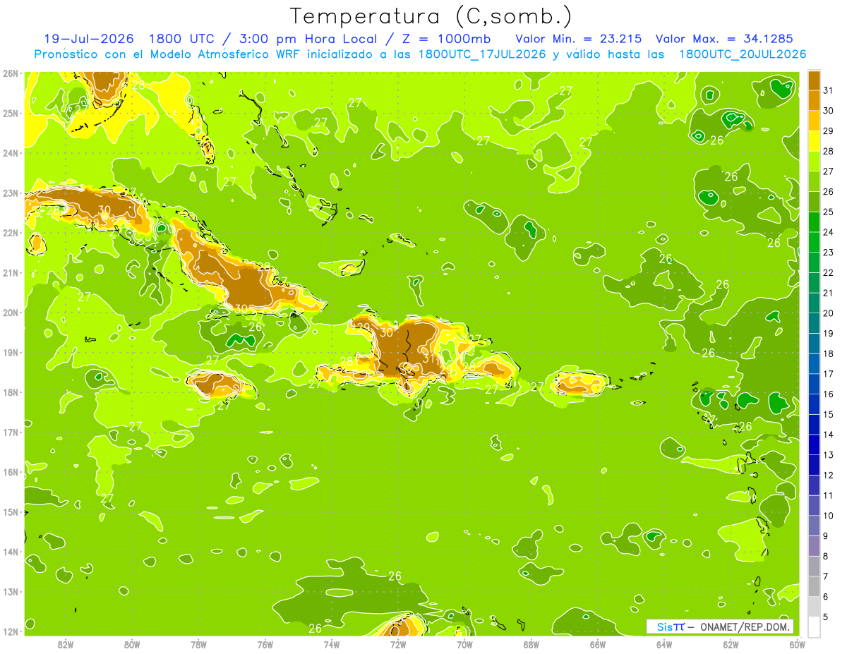Select valid-until time "1800UTC_20JUL2026"

(x=743, y=54)
